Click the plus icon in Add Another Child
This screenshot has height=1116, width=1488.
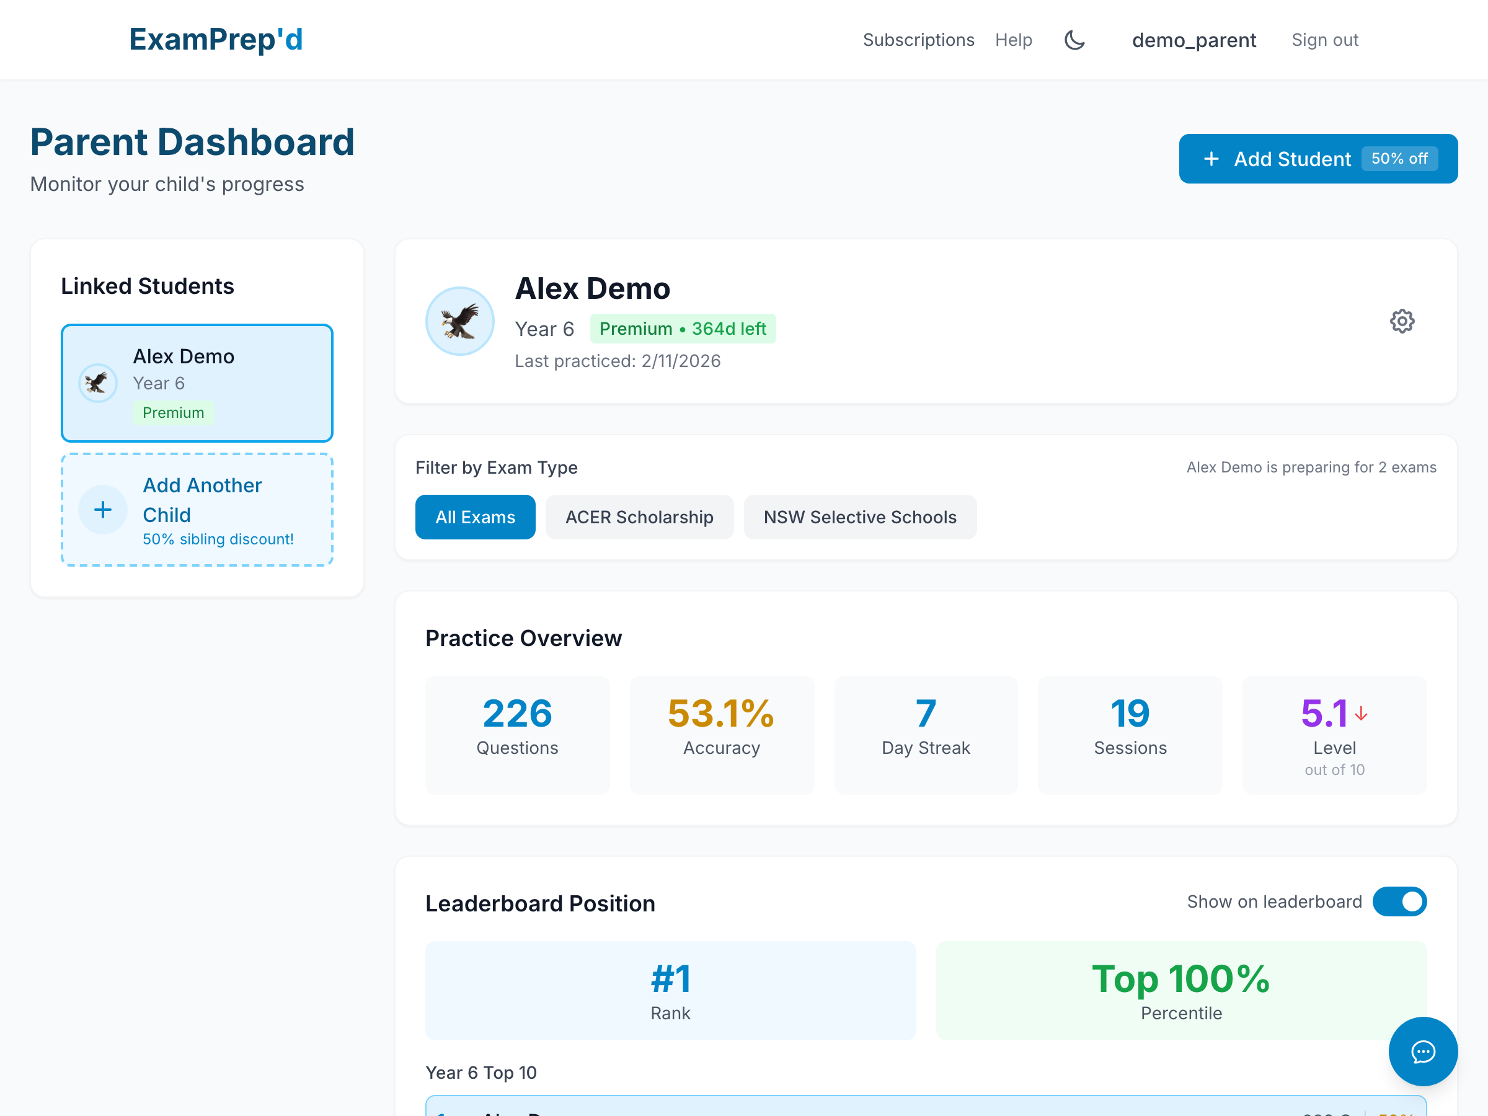pos(103,510)
